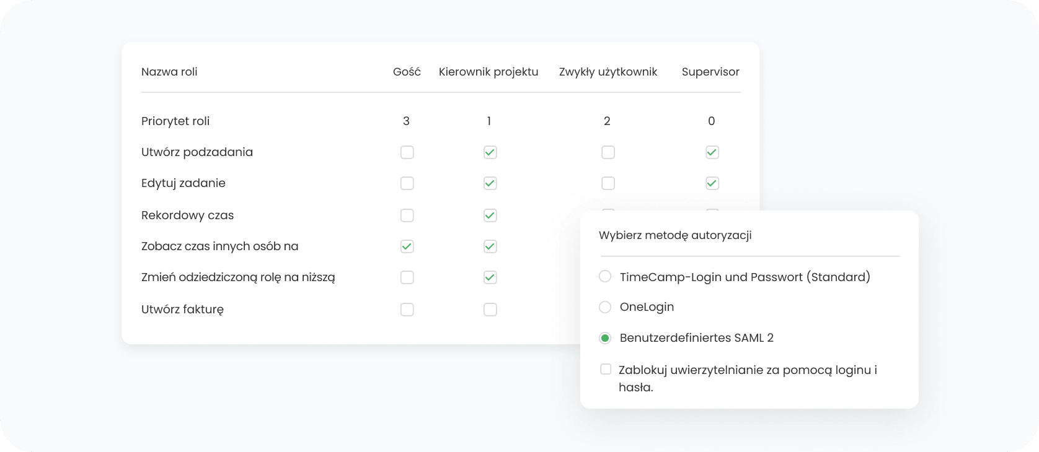Select the Benutzerdefiniertes SAML 2 radio option

[605, 338]
